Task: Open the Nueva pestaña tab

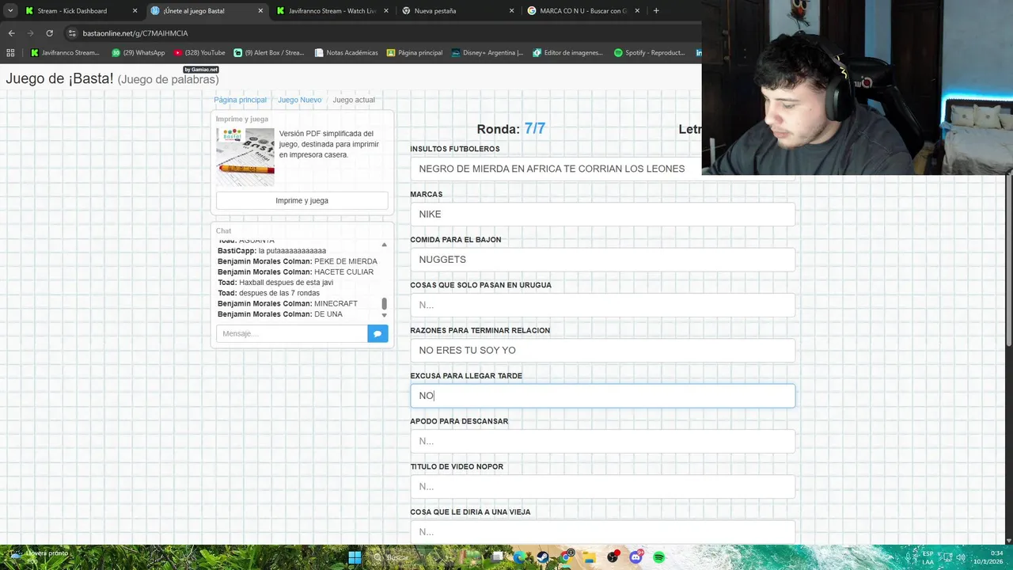Action: [457, 11]
